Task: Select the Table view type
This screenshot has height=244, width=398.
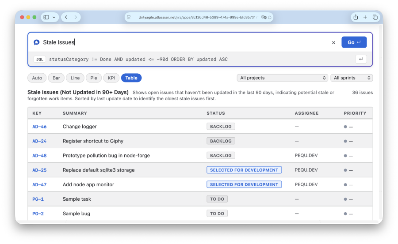Action: click(131, 78)
